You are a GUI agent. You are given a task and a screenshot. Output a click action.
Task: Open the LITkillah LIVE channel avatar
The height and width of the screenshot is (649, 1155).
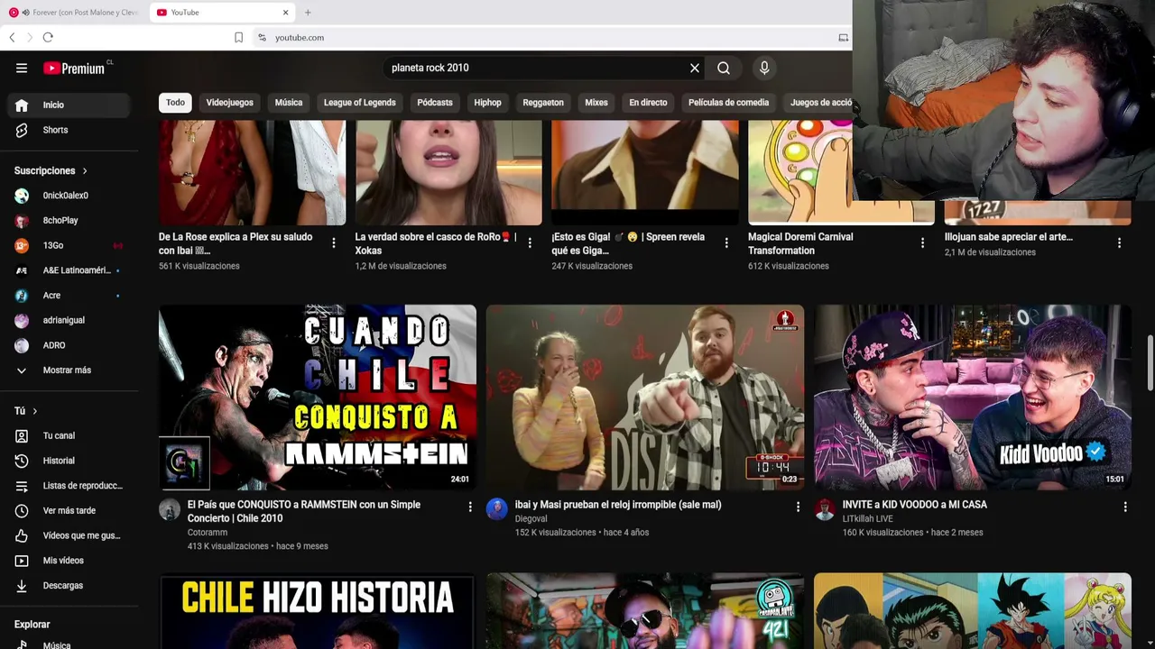point(825,509)
